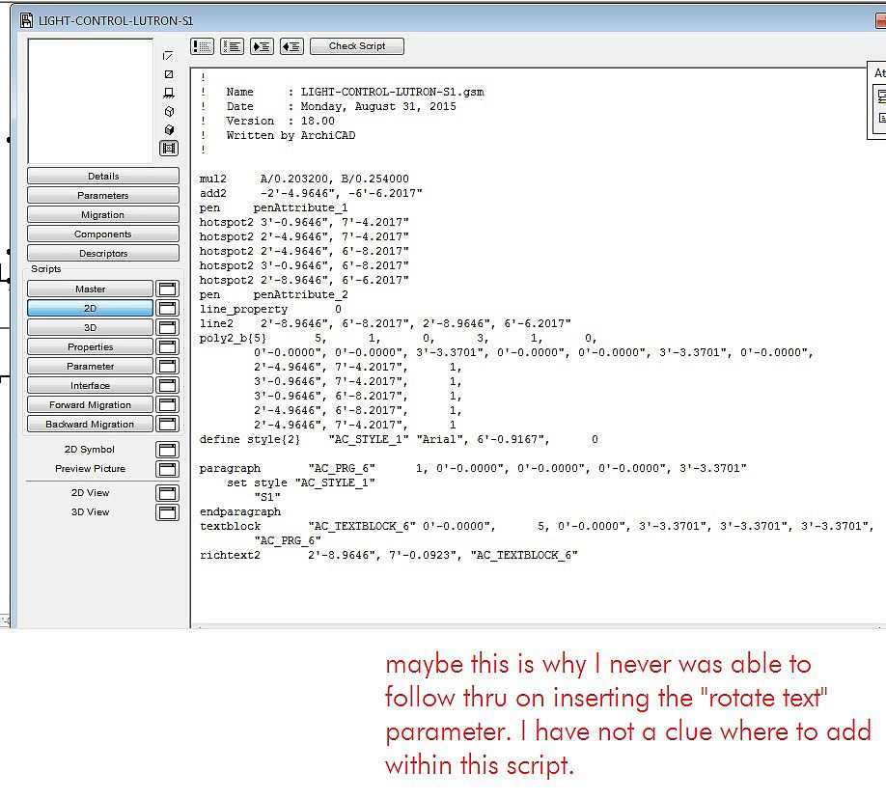Open the Forward Migration script in new window
This screenshot has height=799, width=886.
166,404
